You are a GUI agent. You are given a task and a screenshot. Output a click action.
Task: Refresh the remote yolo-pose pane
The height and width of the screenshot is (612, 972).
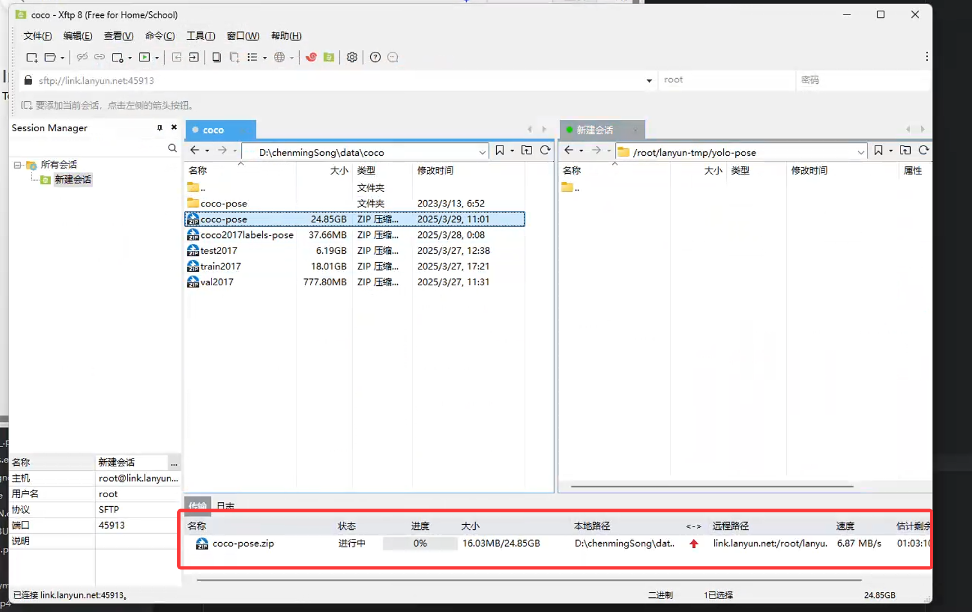point(924,150)
